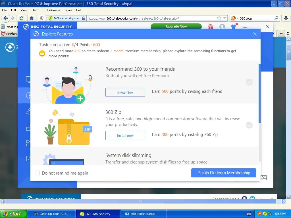The width and height of the screenshot is (291, 218).
Task: Click the Points Redeem Membership button
Action: 224,173
